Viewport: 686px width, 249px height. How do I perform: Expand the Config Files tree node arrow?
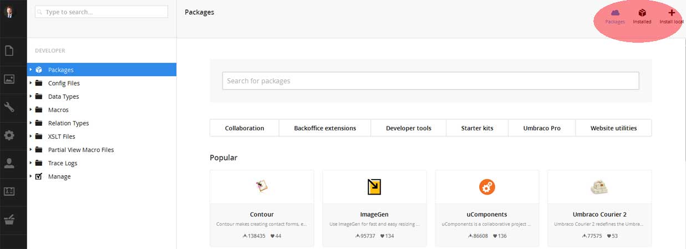point(31,83)
